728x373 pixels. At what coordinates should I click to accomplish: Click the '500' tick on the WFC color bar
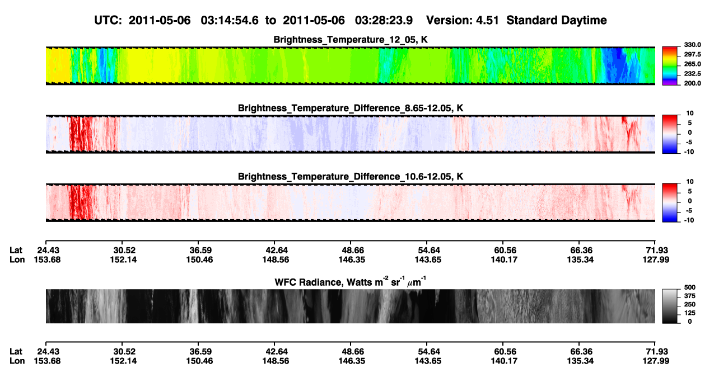[x=690, y=287]
